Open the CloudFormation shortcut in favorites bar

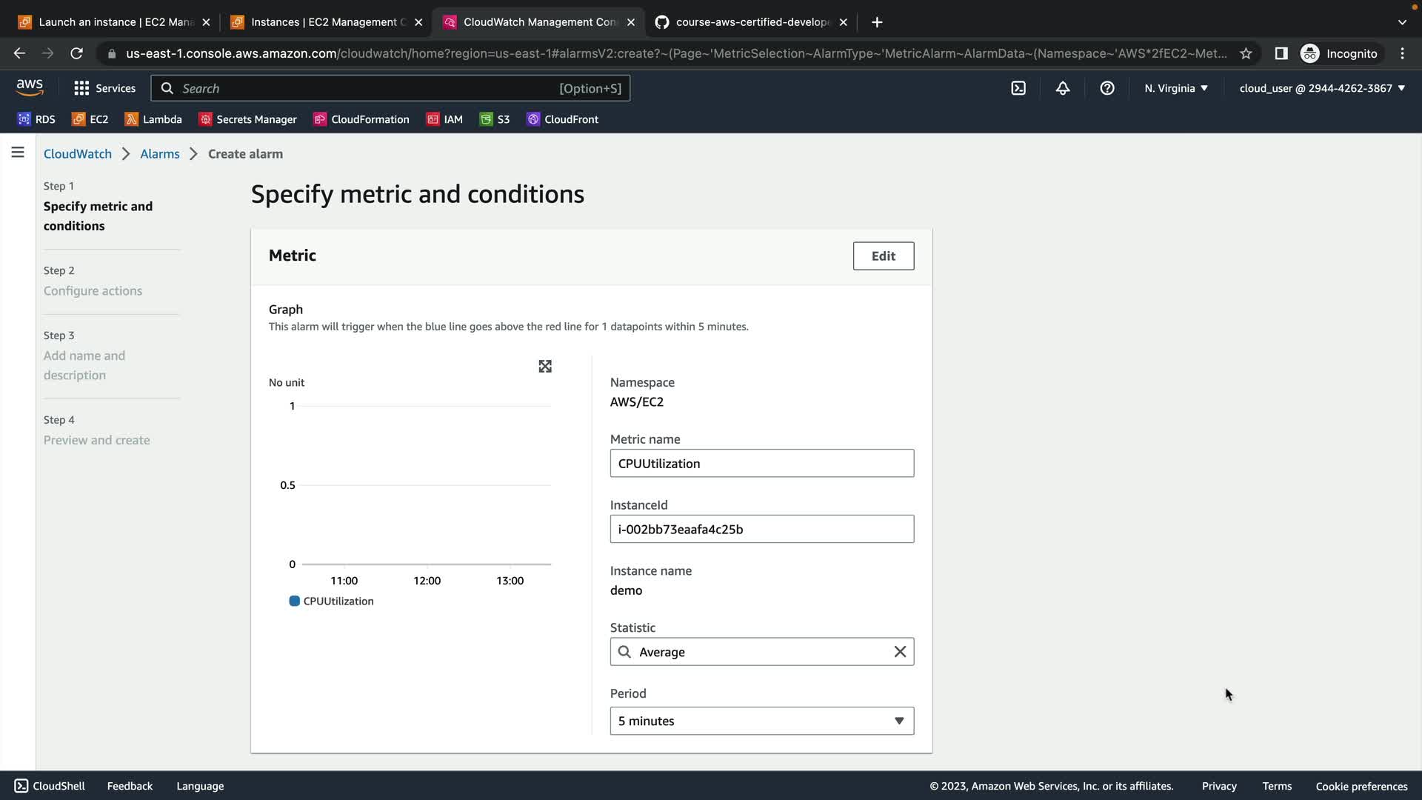pyautogui.click(x=361, y=119)
